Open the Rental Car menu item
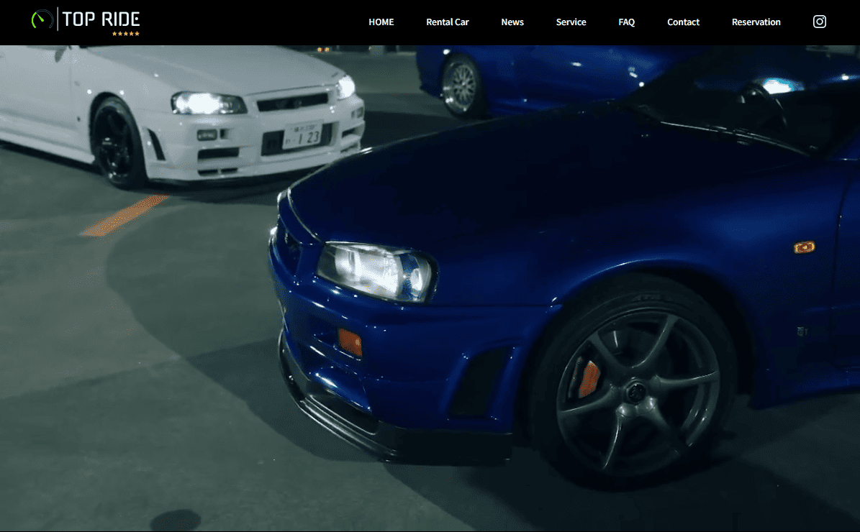860x532 pixels. pos(448,22)
